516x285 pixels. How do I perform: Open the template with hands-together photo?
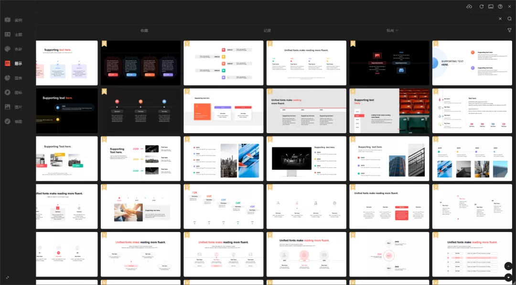tap(141, 206)
